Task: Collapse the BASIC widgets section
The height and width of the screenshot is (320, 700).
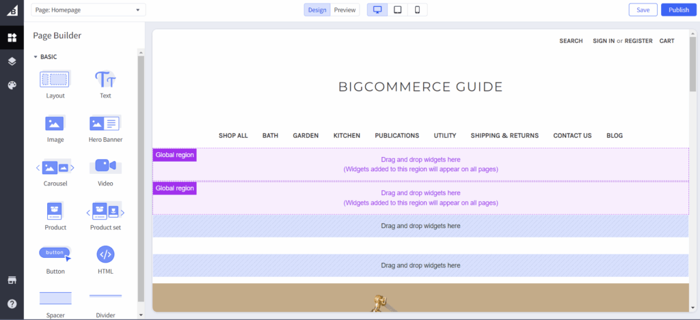Action: (45, 57)
